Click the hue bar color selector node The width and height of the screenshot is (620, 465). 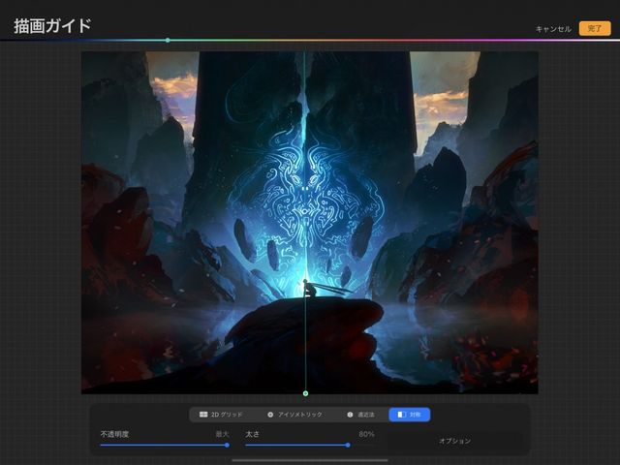[168, 41]
